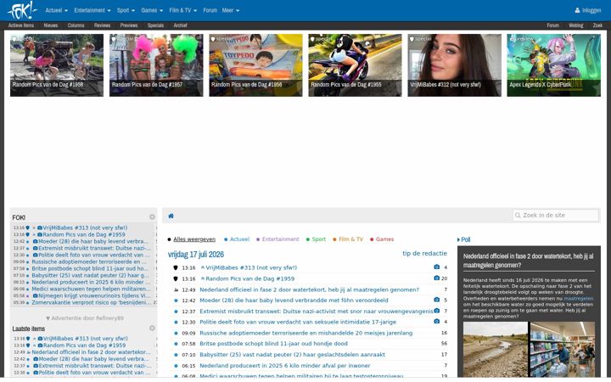Open VrijMiBabes #313 in main news list

point(251,267)
